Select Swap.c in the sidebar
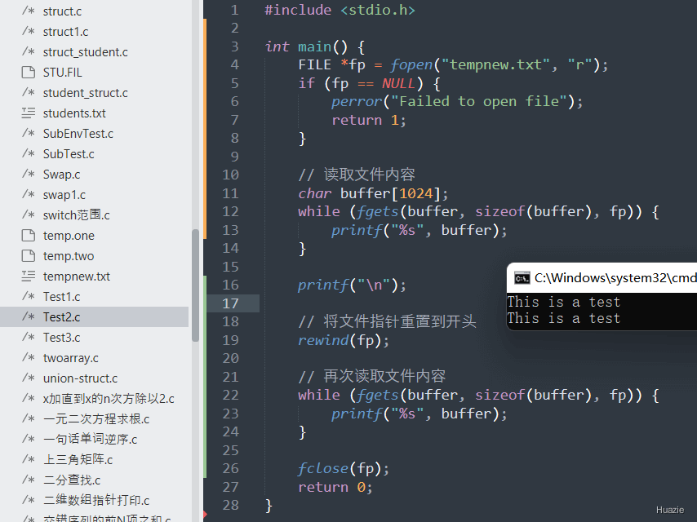697x522 pixels. pyautogui.click(x=62, y=175)
